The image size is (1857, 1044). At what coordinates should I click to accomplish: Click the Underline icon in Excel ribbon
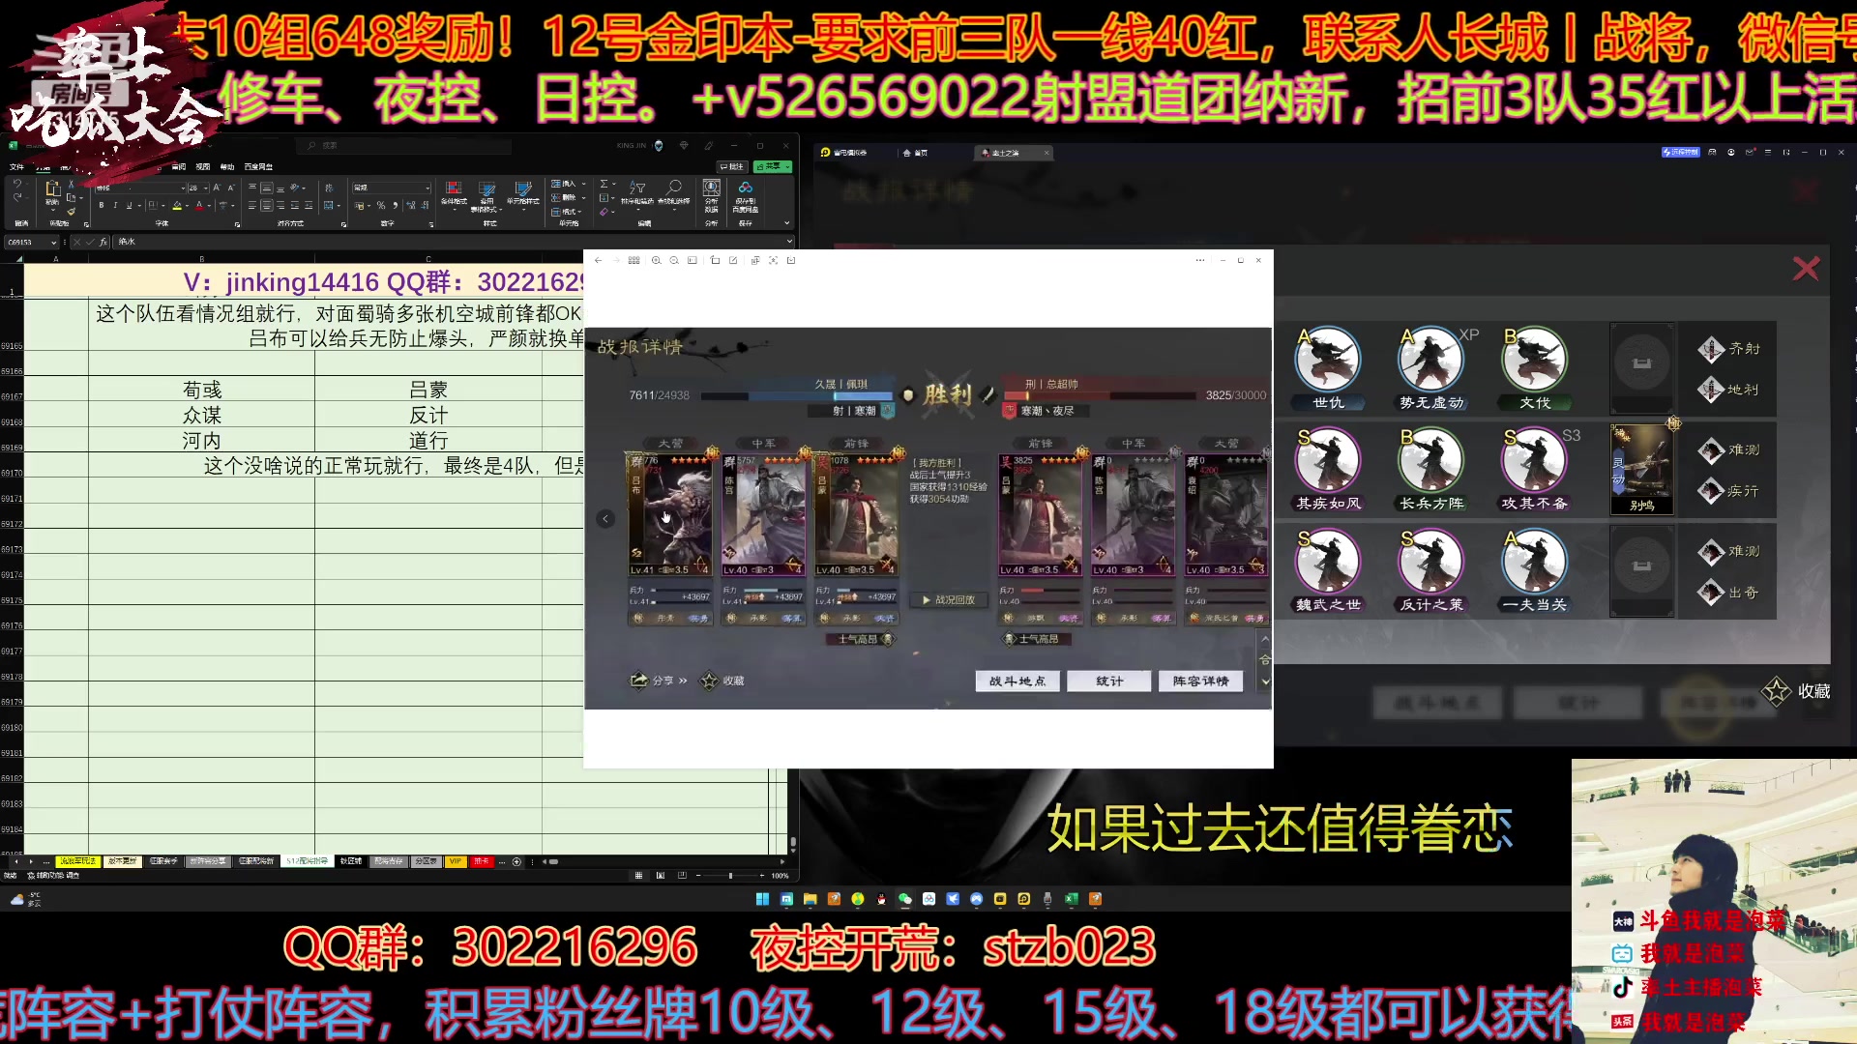pyautogui.click(x=129, y=205)
